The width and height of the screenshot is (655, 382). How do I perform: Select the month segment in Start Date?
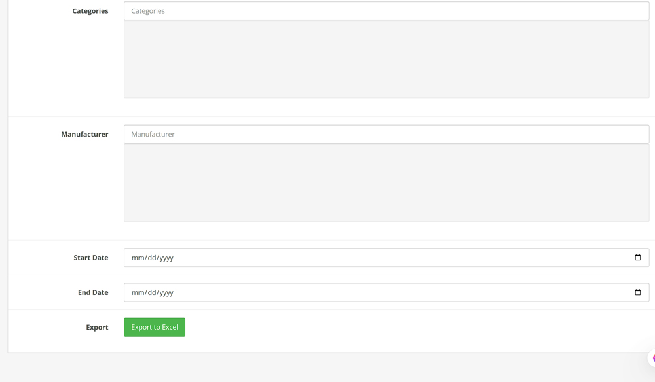click(138, 258)
